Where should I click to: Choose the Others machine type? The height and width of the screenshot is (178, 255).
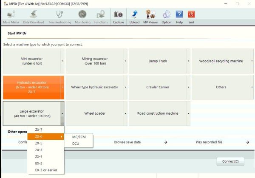221,87
